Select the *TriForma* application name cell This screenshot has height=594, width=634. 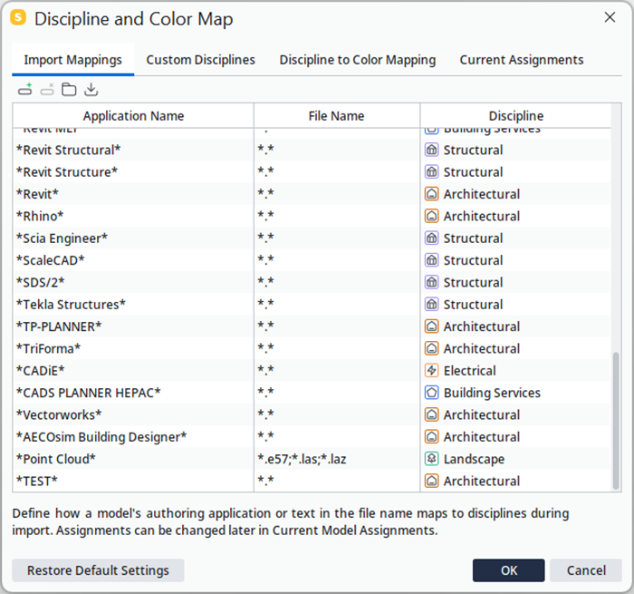(x=133, y=348)
